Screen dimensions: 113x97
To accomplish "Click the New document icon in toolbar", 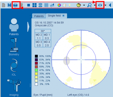I will [x=4, y=5].
